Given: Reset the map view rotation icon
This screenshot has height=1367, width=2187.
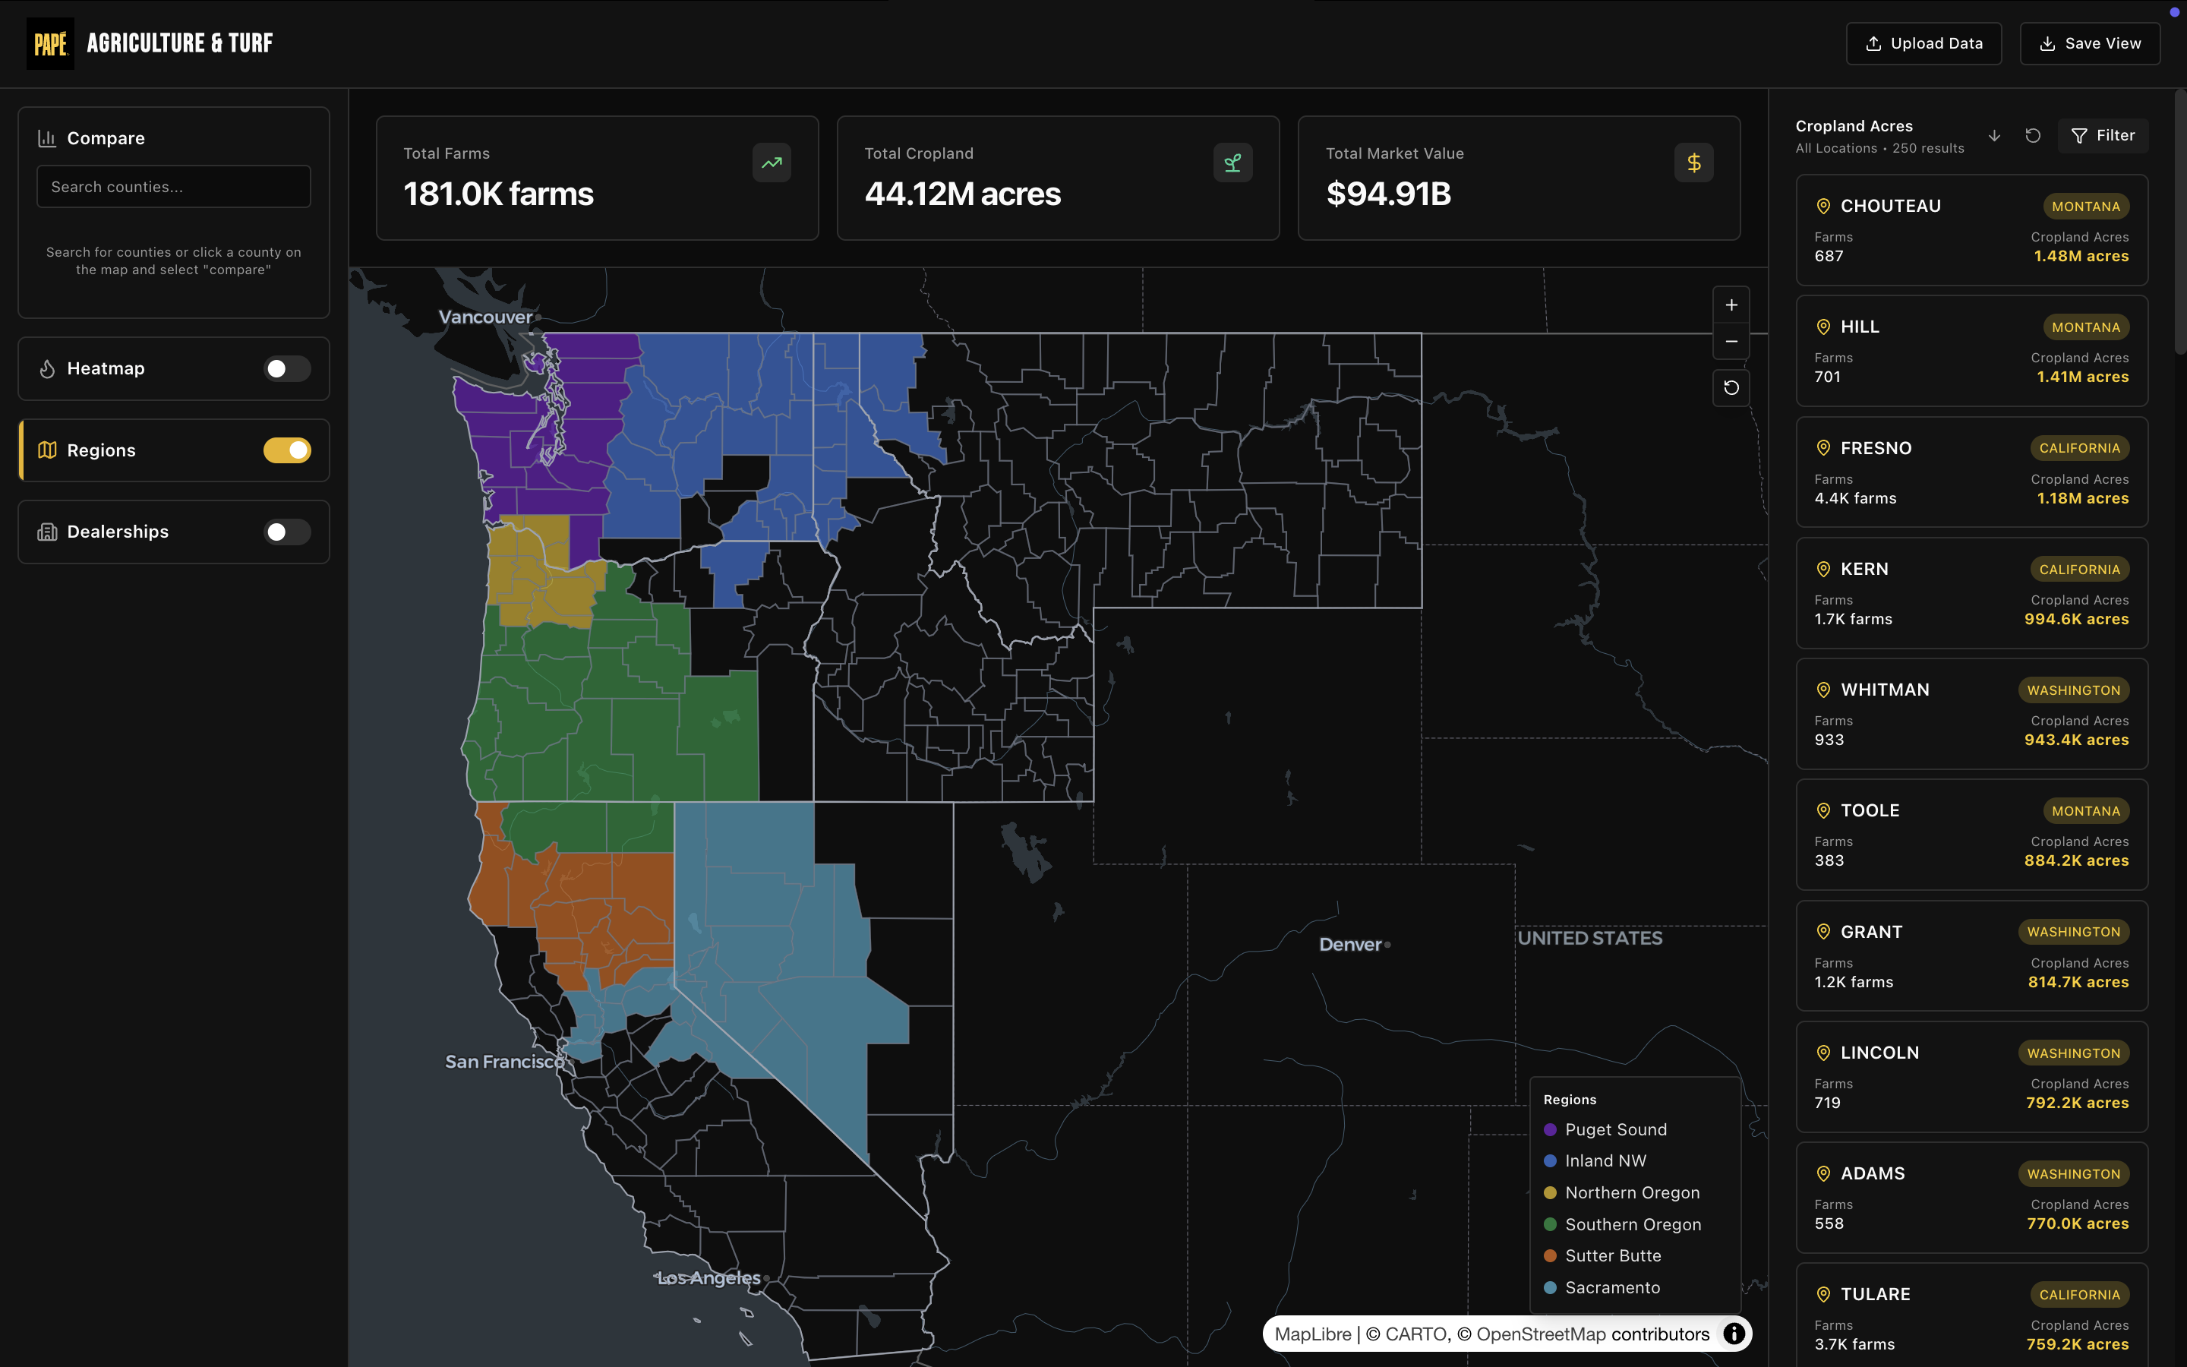Looking at the screenshot, I should pos(1731,388).
